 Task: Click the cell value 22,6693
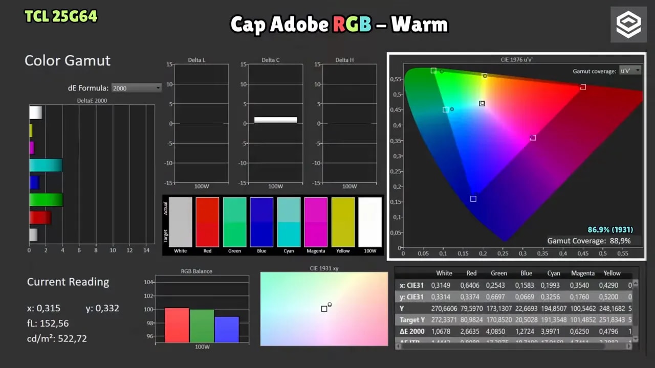pyautogui.click(x=526, y=308)
